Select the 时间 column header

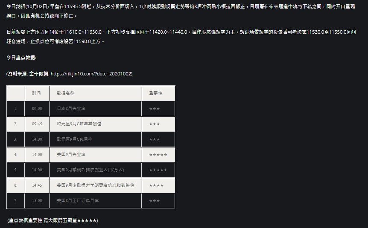tap(36, 93)
